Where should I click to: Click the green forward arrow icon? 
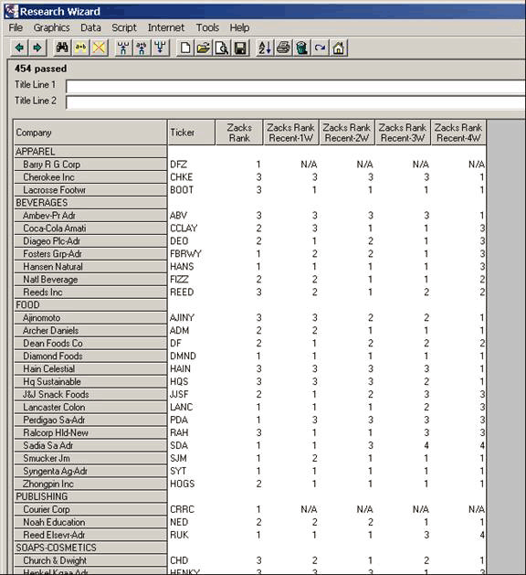tap(37, 48)
